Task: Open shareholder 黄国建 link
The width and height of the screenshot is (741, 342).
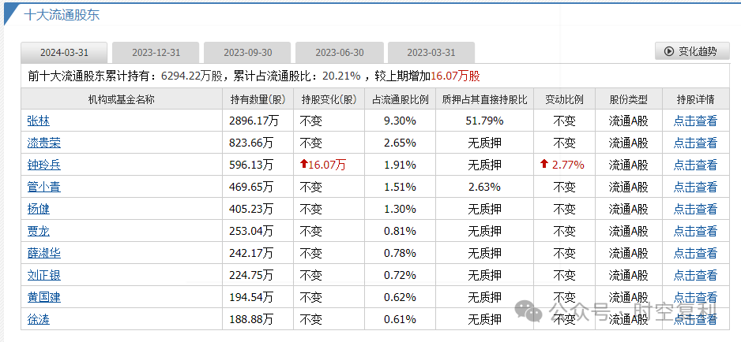Action: (44, 297)
